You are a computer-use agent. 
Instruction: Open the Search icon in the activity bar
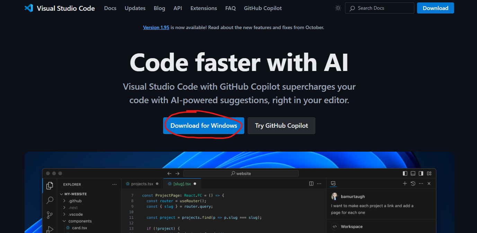(x=50, y=200)
